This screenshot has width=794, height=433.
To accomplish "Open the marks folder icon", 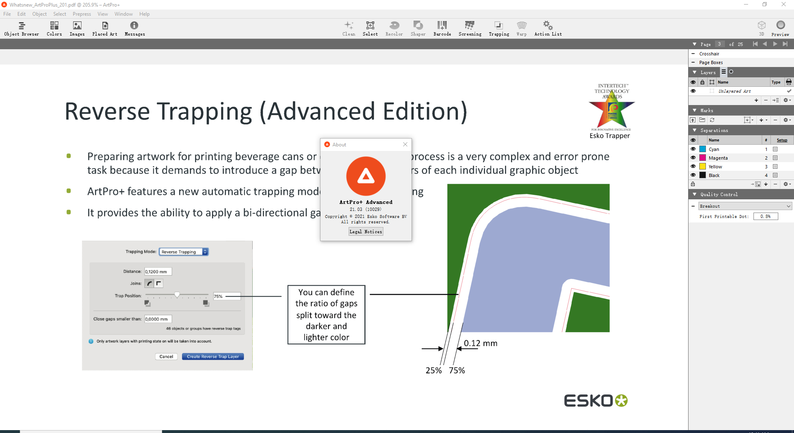I will coord(702,120).
